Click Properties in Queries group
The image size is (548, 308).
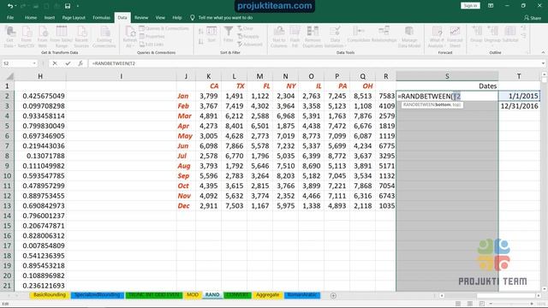click(152, 36)
